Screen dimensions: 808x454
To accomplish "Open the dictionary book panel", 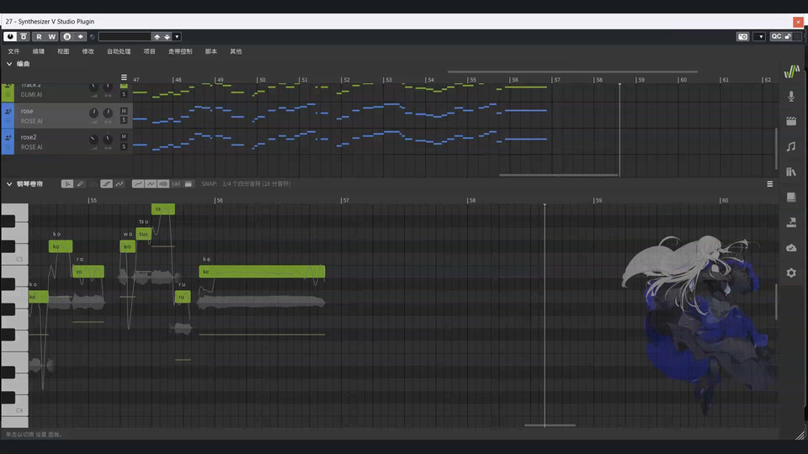I will 791,197.
